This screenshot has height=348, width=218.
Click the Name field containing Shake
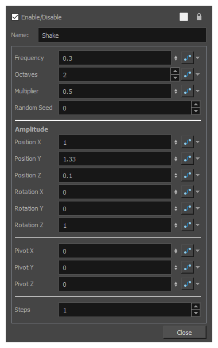tap(122, 35)
